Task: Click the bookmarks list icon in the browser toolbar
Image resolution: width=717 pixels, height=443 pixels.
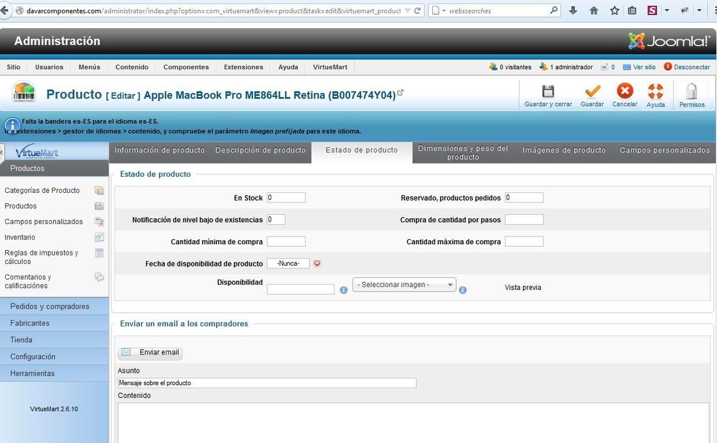Action: (x=632, y=10)
